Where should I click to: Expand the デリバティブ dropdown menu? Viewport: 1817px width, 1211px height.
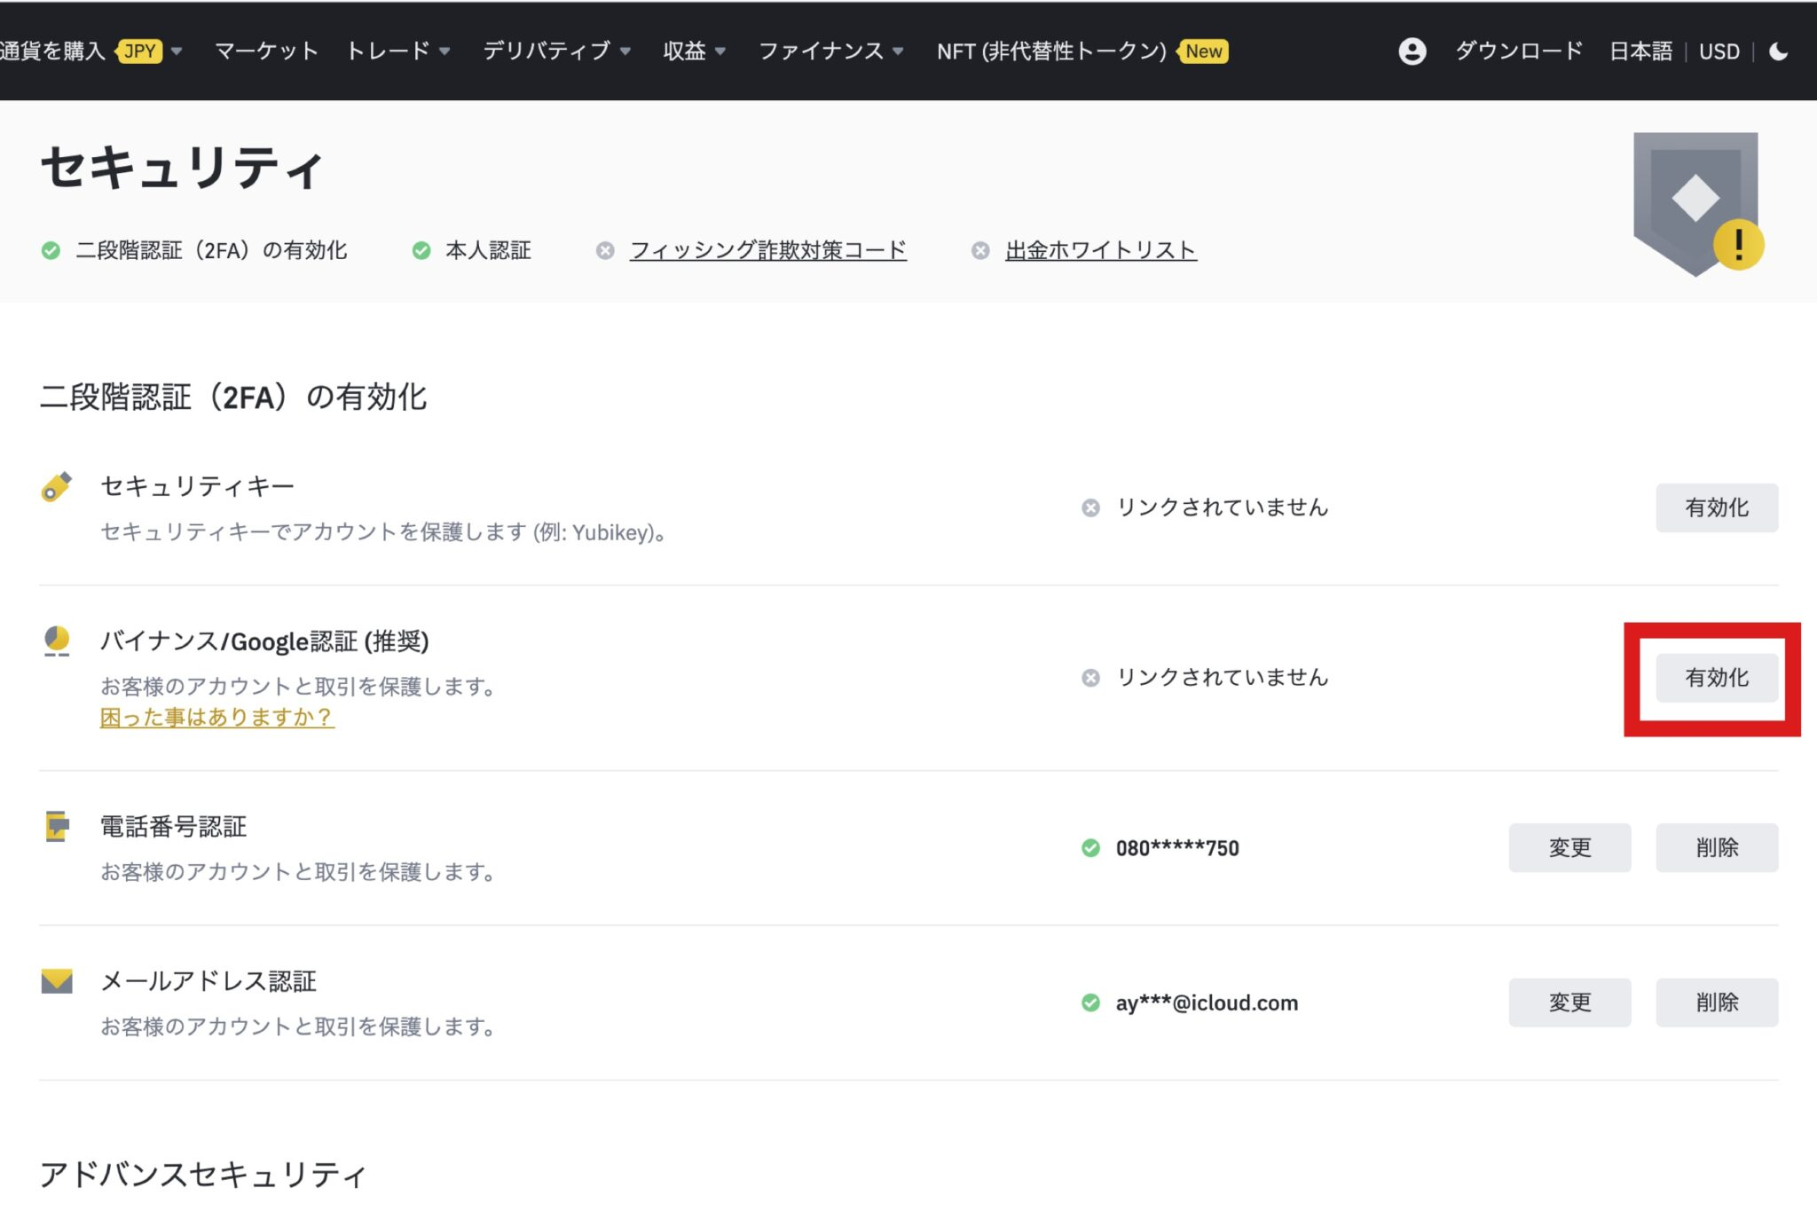click(x=625, y=51)
